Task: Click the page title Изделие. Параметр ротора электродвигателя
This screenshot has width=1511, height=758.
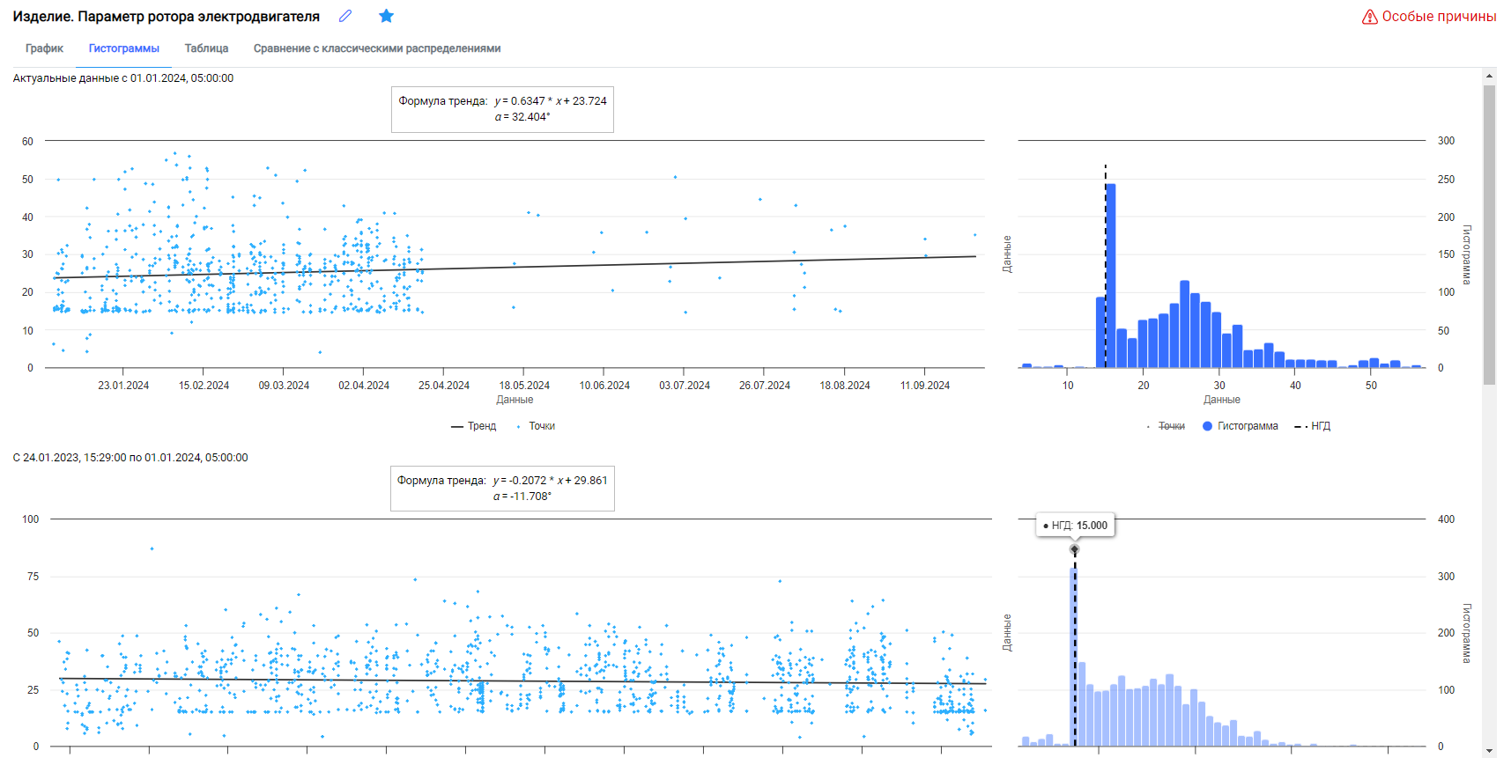Action: tap(167, 17)
